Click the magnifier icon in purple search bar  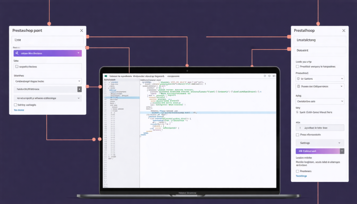17,53
